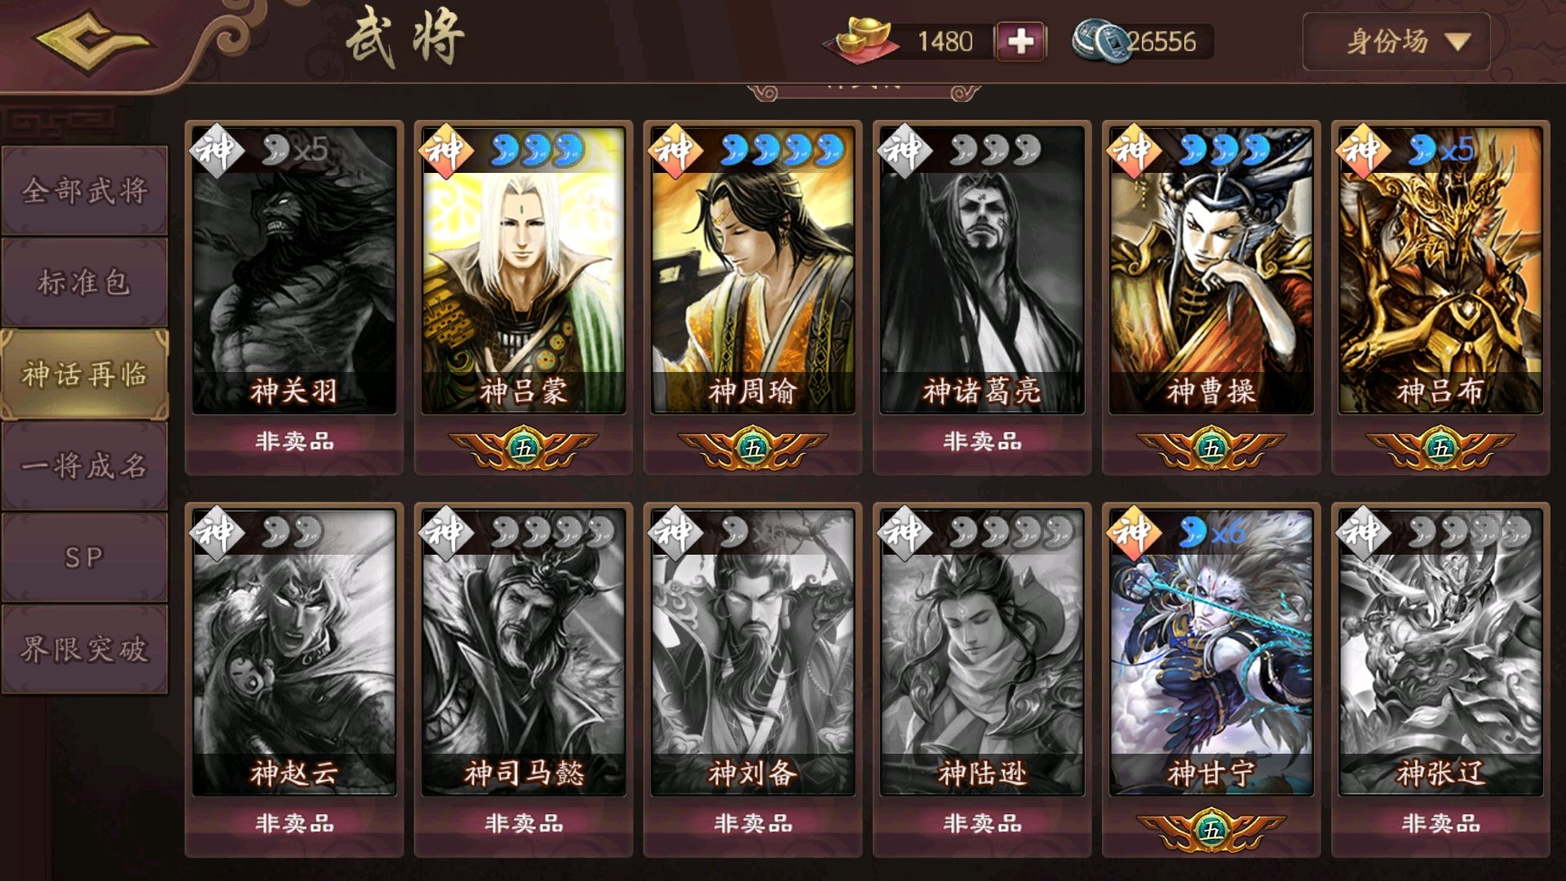This screenshot has height=881, width=1566.
Task: Expand the 身份场 dropdown arrow
Action: 1458,42
